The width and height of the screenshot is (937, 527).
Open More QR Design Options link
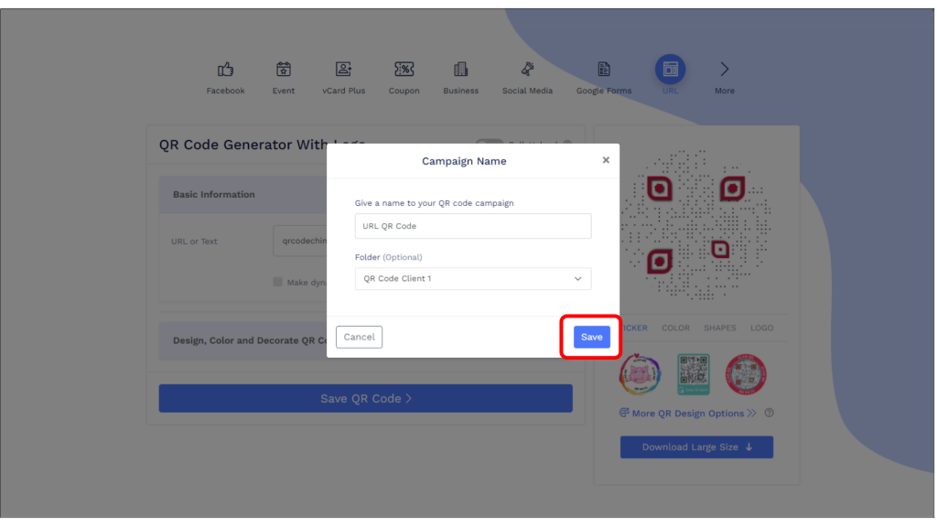(688, 413)
